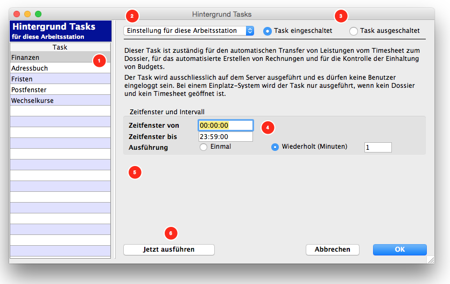Select the Fristen task row
This screenshot has width=450, height=284.
coord(60,79)
